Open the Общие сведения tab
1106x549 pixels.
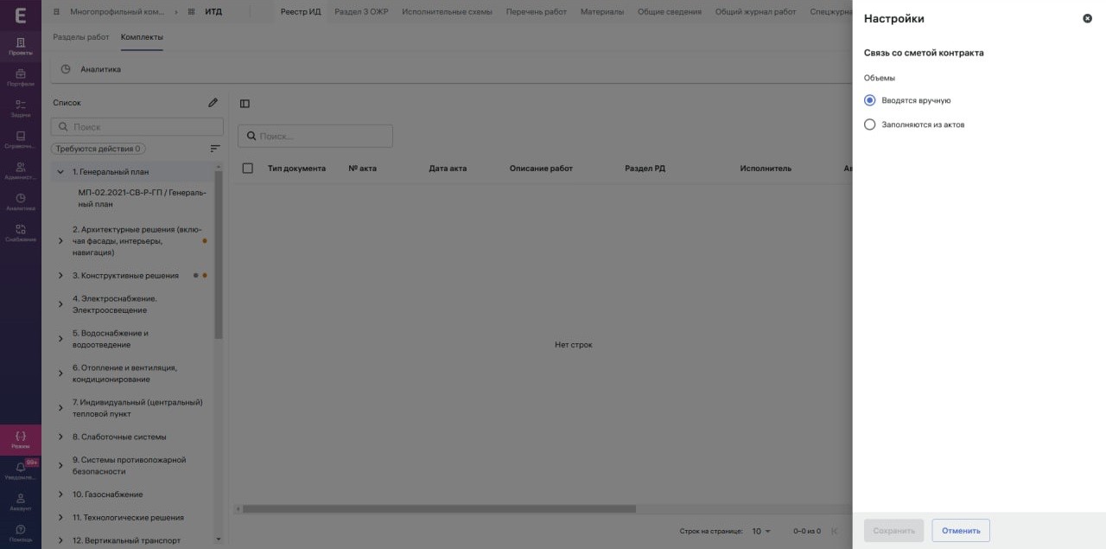(x=669, y=12)
